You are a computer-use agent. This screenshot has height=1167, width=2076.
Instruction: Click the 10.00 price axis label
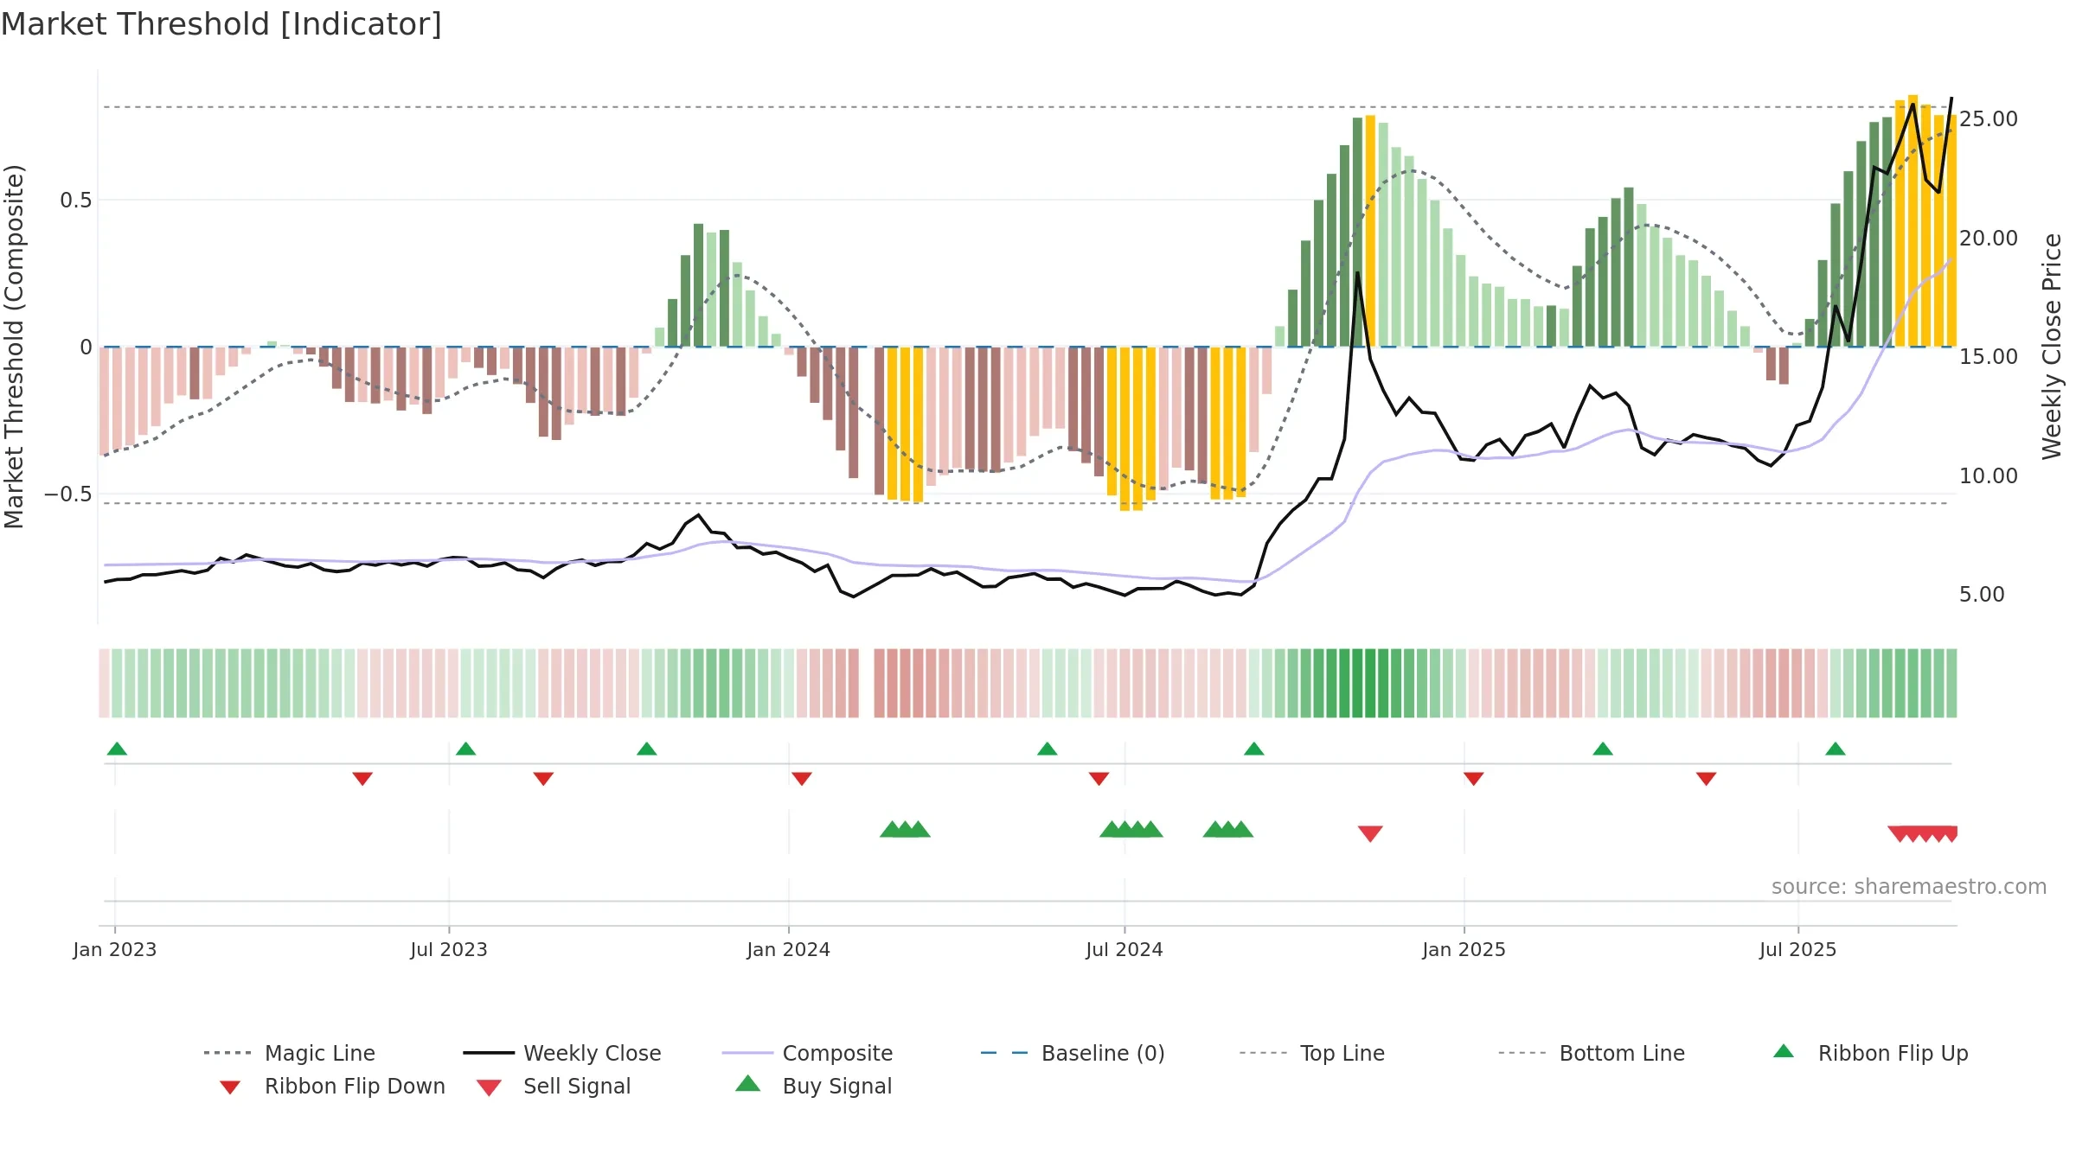(1989, 475)
